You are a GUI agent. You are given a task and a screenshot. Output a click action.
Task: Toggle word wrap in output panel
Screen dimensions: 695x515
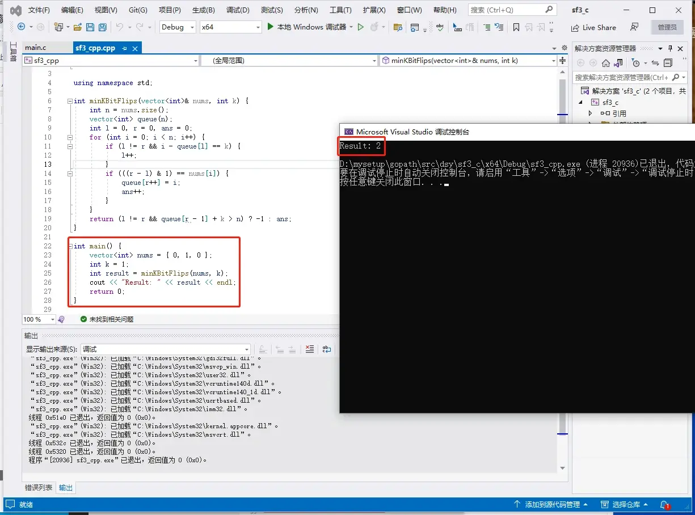coord(327,349)
